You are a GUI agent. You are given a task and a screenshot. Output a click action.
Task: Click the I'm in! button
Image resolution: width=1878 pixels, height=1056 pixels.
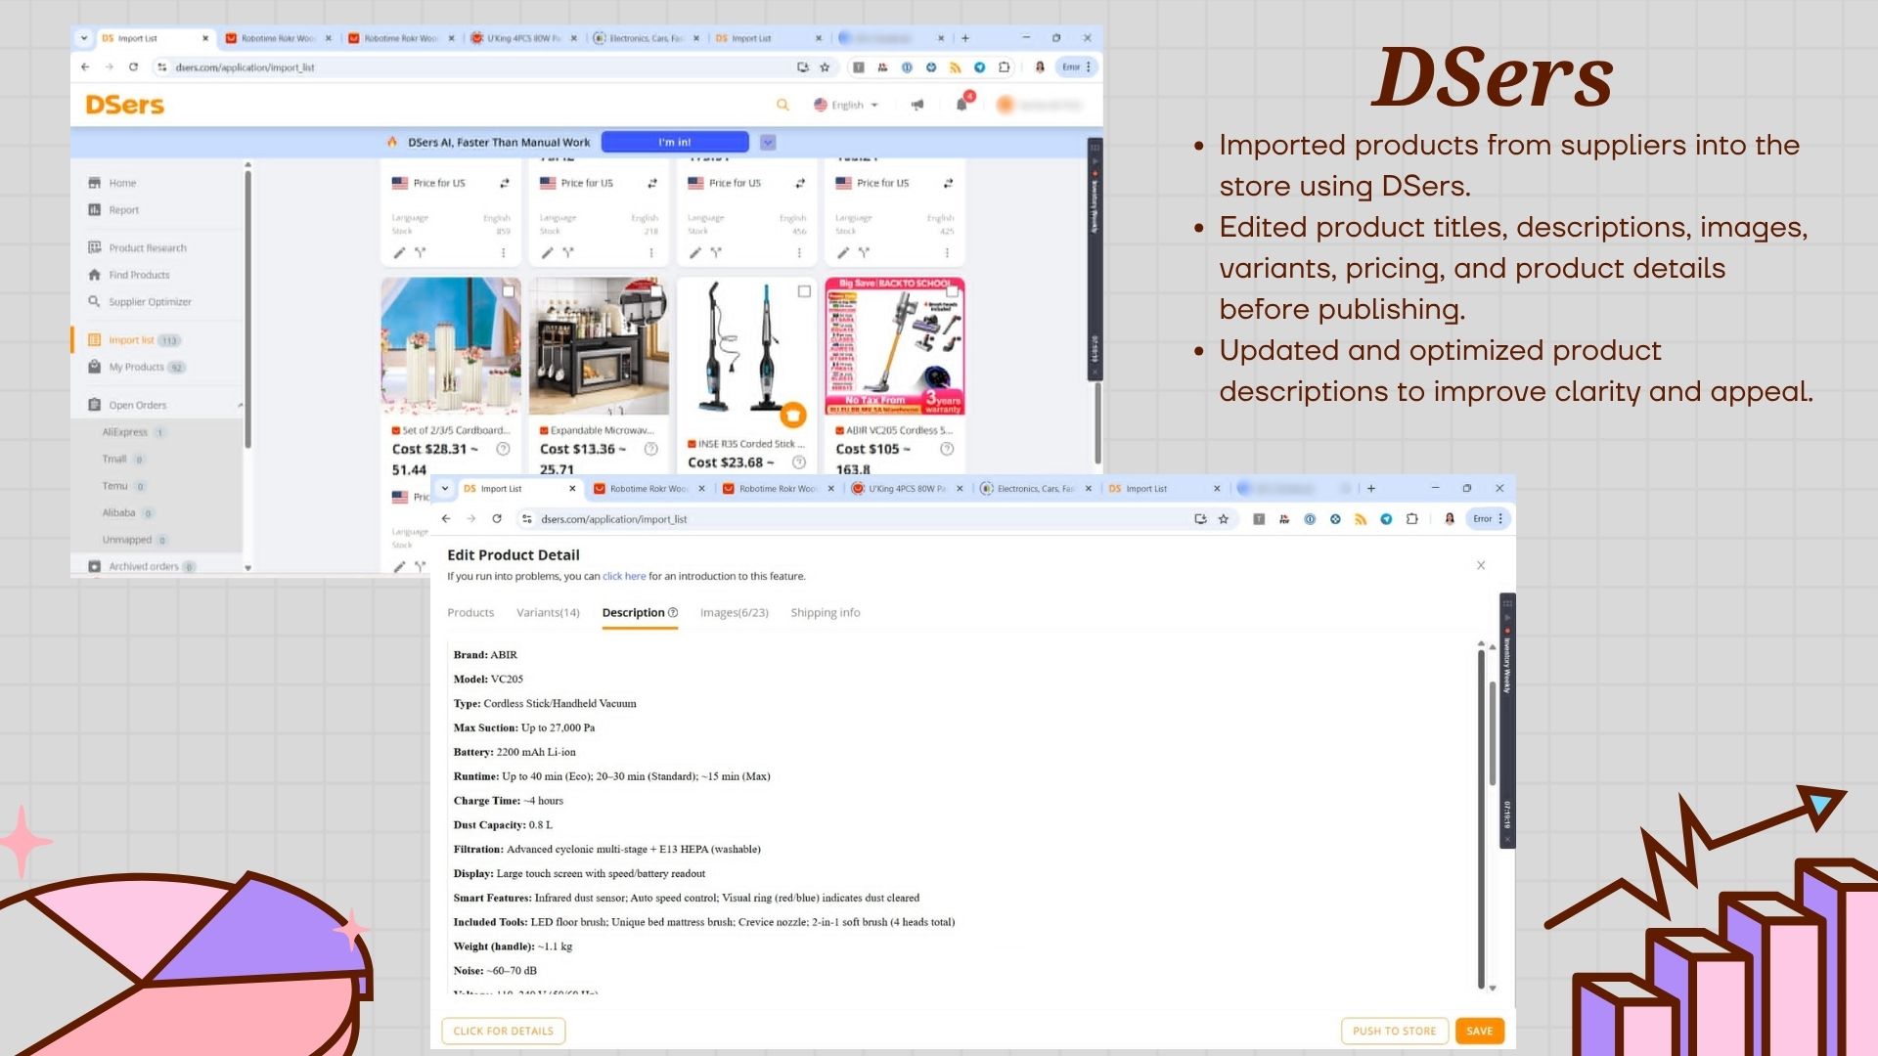675,143
